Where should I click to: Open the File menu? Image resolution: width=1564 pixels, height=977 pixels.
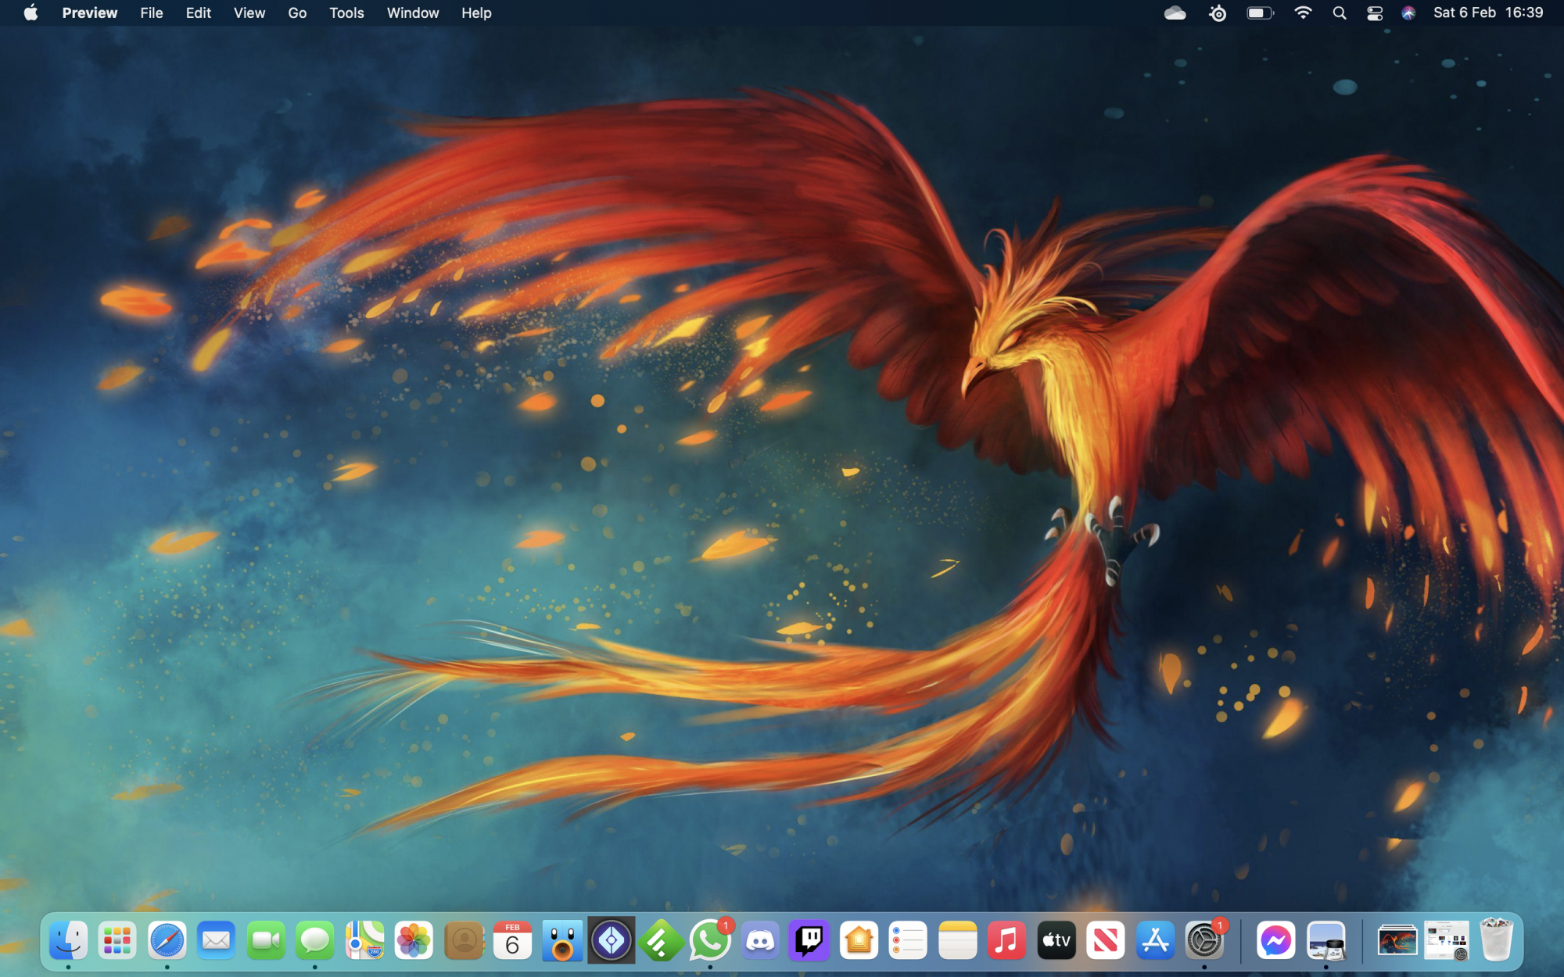pyautogui.click(x=151, y=13)
